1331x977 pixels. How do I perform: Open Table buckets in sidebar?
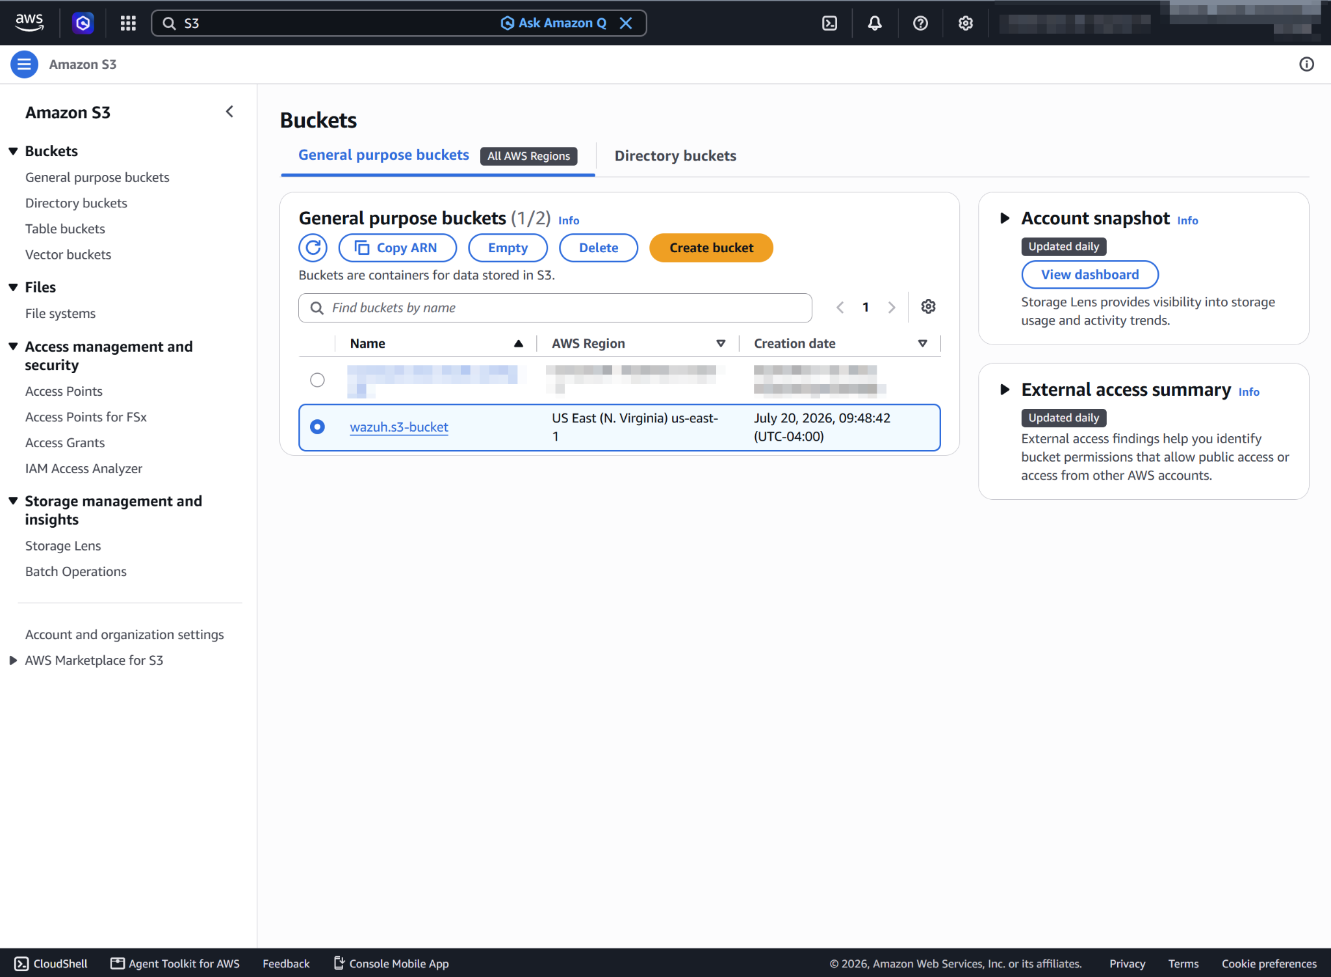click(x=65, y=229)
